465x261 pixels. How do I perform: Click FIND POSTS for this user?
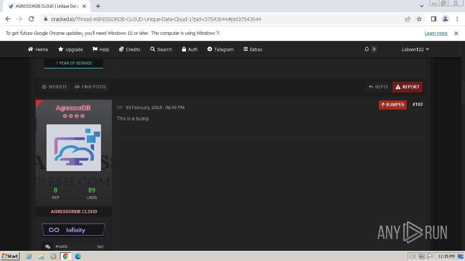point(90,87)
